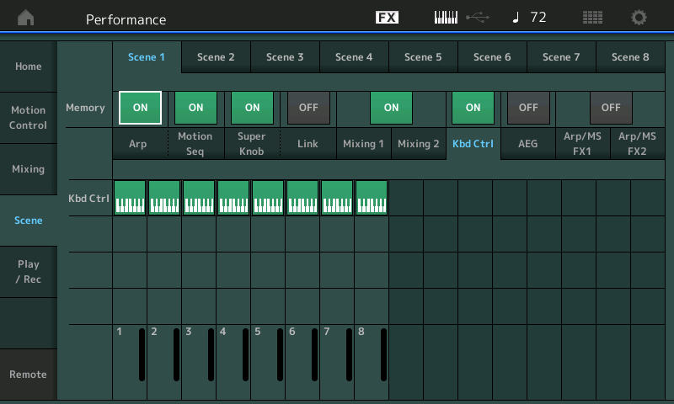Tap the Home house icon in top bar

pyautogui.click(x=27, y=18)
